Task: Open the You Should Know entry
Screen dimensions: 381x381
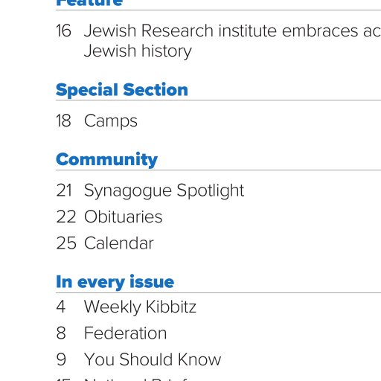Action: pos(153,359)
